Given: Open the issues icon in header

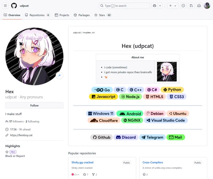Looking at the screenshot, I should [183, 6].
